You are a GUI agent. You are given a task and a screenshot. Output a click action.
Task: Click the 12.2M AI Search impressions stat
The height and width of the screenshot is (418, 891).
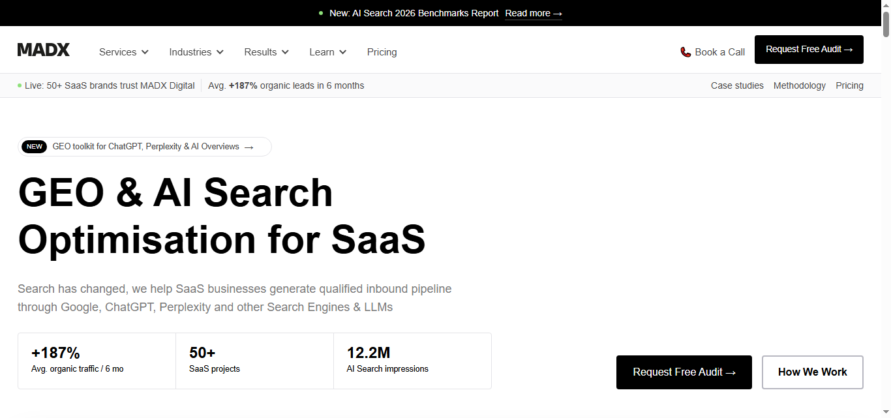[413, 361]
